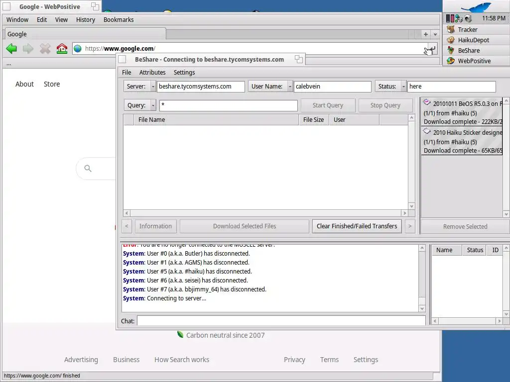This screenshot has width=510, height=382.
Task: Open the Store link on Google page
Action: coord(52,84)
